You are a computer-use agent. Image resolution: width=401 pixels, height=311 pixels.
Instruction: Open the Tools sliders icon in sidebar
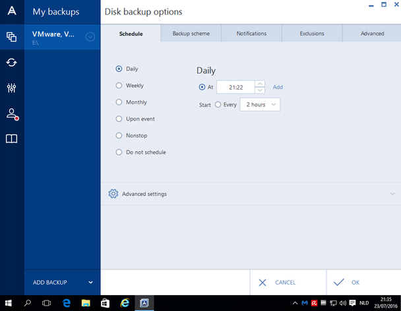coord(11,88)
